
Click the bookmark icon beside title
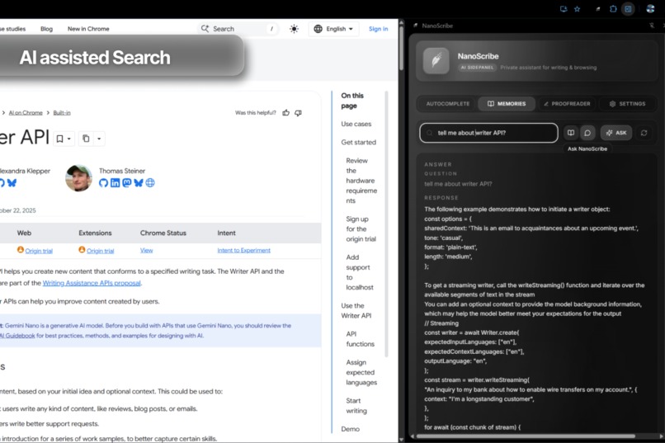tap(59, 139)
